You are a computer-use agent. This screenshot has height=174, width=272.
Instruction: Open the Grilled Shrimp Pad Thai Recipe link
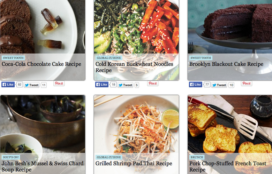(134, 164)
